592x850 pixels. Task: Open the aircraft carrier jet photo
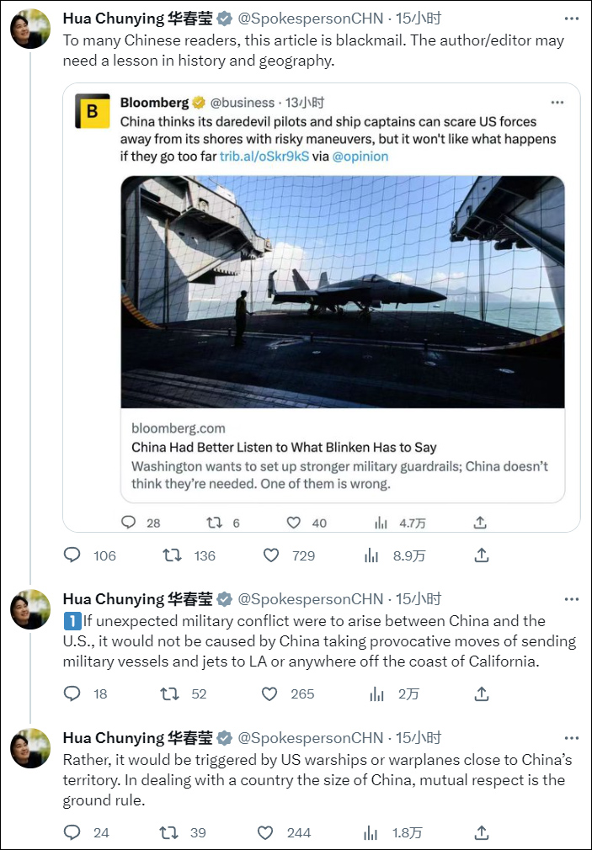pos(342,291)
